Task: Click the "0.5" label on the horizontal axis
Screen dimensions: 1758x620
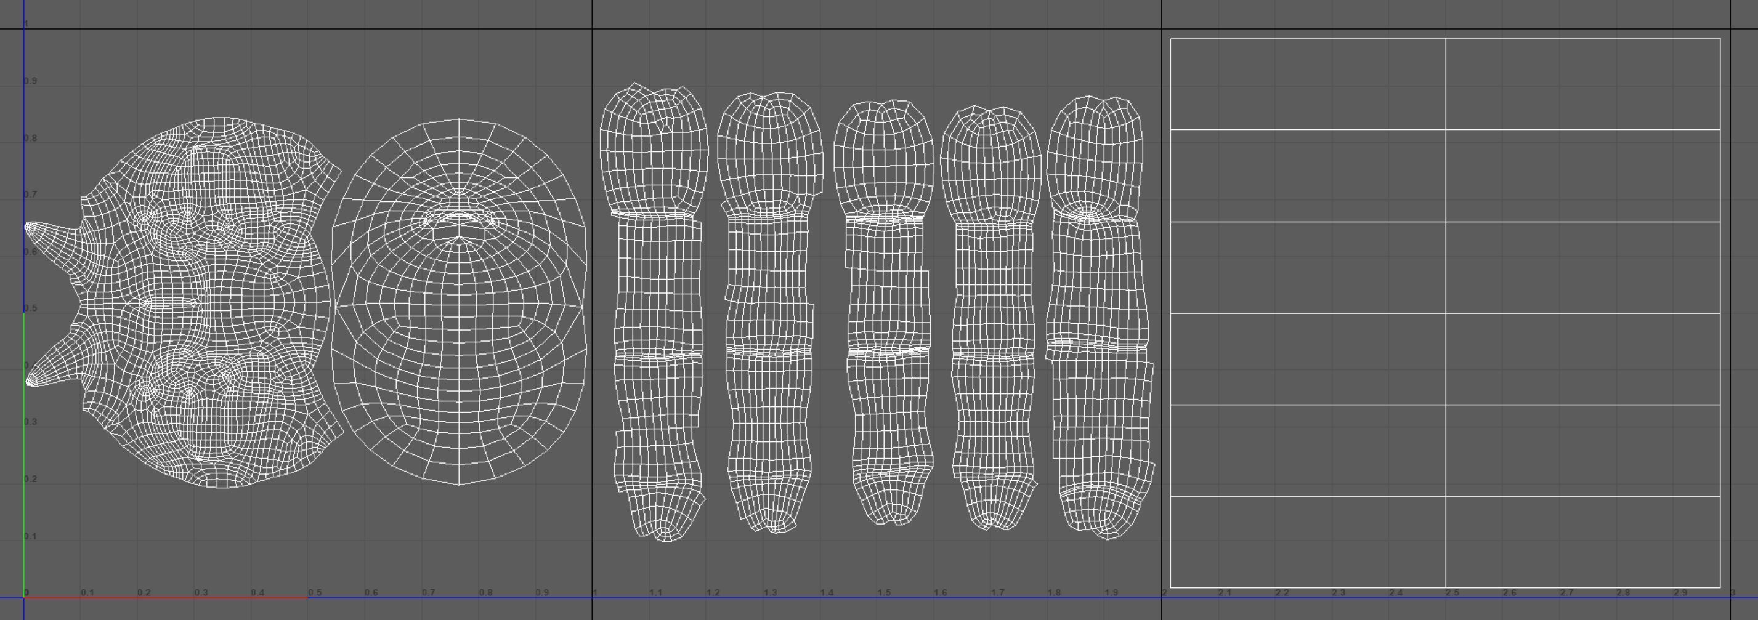Action: 315,593
